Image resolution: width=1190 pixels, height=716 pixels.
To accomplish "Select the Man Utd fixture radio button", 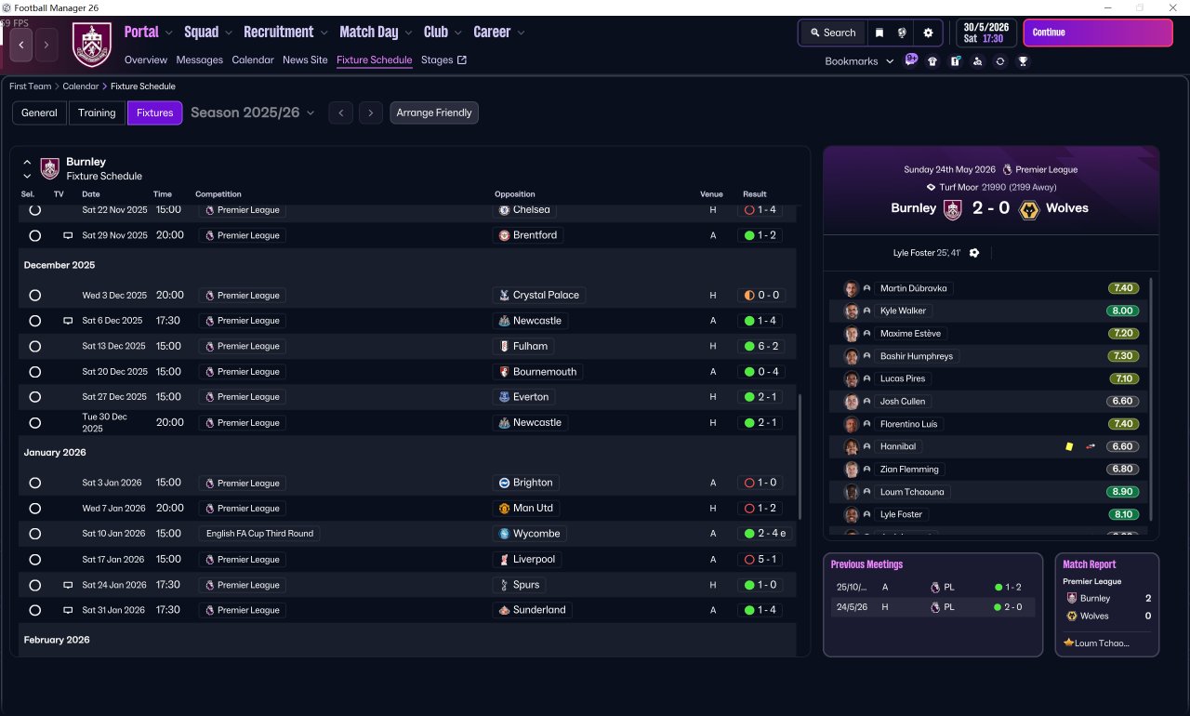I will pos(34,509).
